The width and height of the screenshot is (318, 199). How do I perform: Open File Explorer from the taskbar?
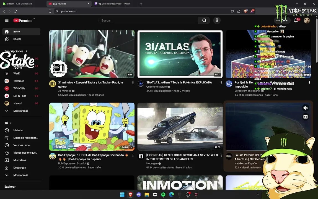pyautogui.click(x=147, y=195)
